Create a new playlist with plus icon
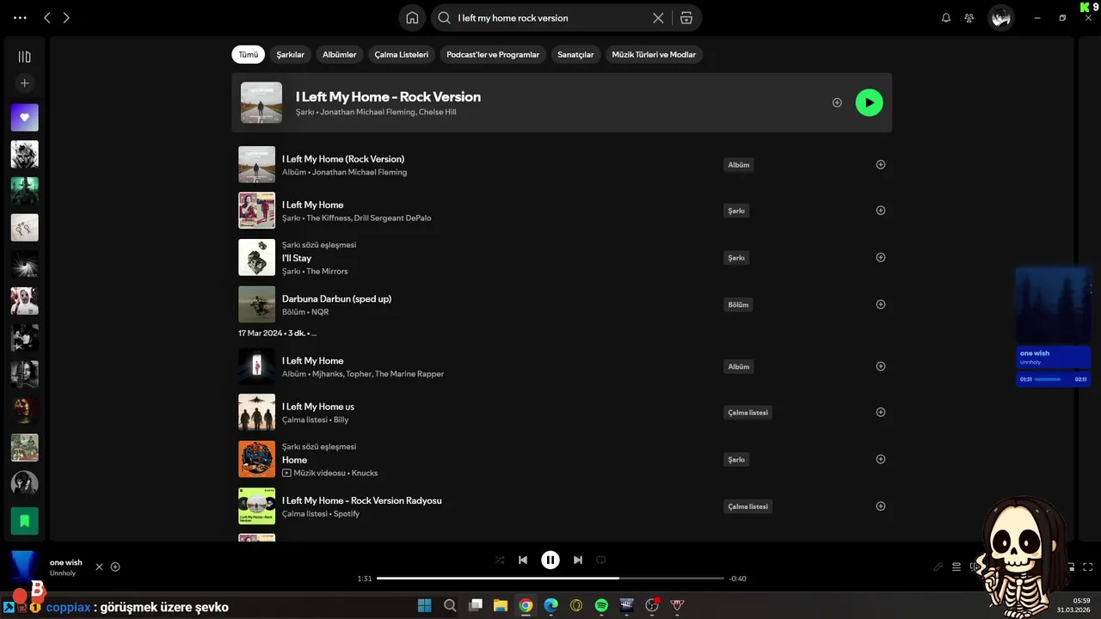 [x=24, y=83]
